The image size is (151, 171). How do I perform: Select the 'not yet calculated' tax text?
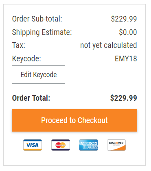pos(109,45)
